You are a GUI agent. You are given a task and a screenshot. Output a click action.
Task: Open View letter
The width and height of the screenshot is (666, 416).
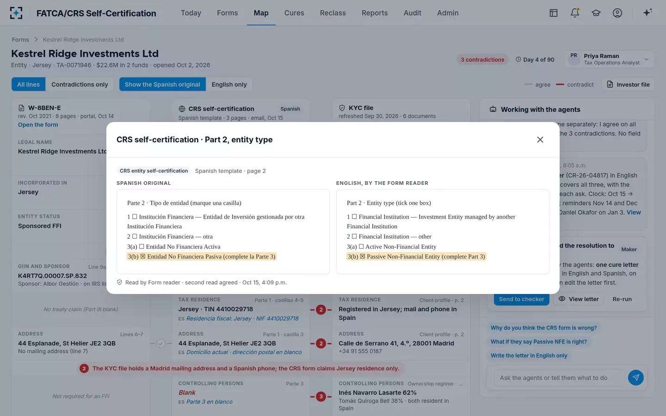point(579,299)
